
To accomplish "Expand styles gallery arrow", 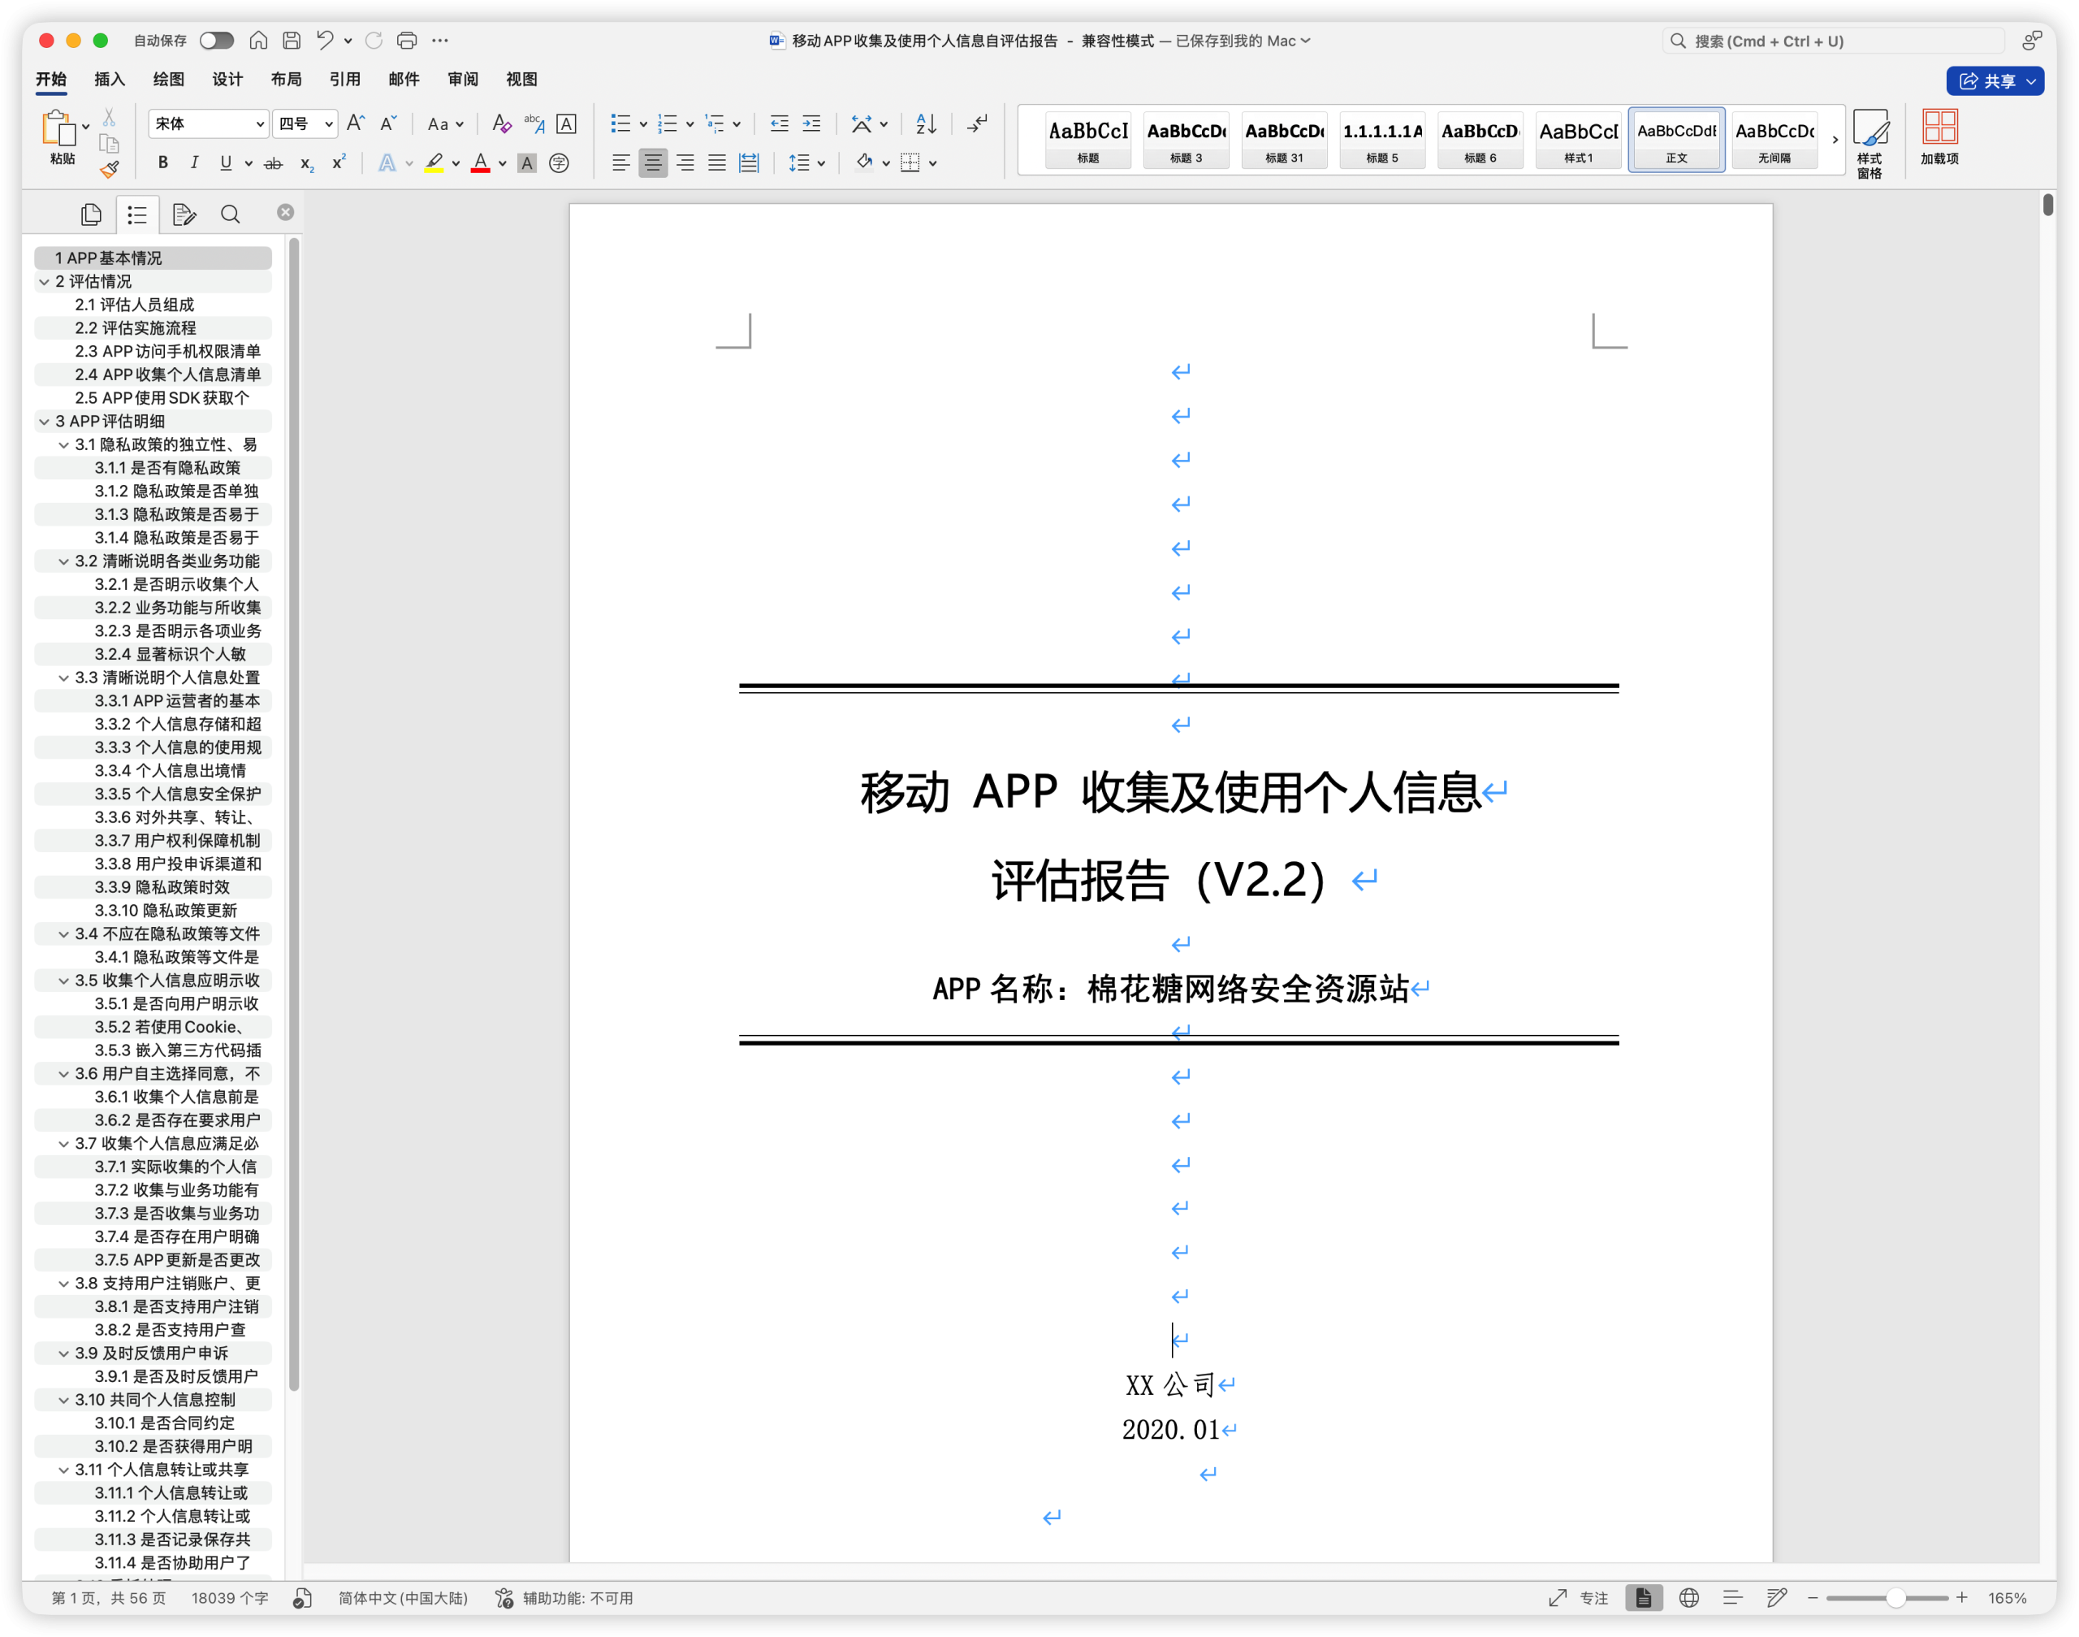I will tap(1835, 140).
